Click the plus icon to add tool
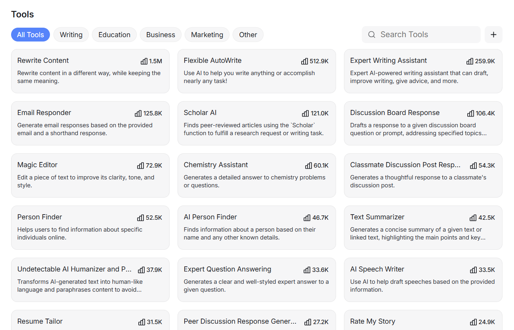 point(493,35)
